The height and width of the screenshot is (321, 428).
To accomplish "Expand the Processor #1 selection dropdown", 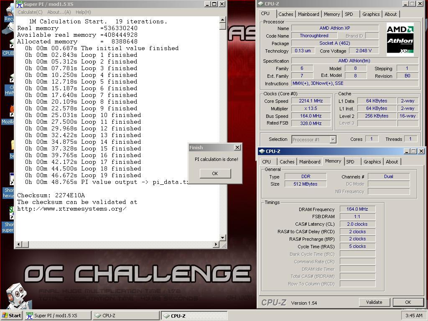I will pyautogui.click(x=333, y=140).
